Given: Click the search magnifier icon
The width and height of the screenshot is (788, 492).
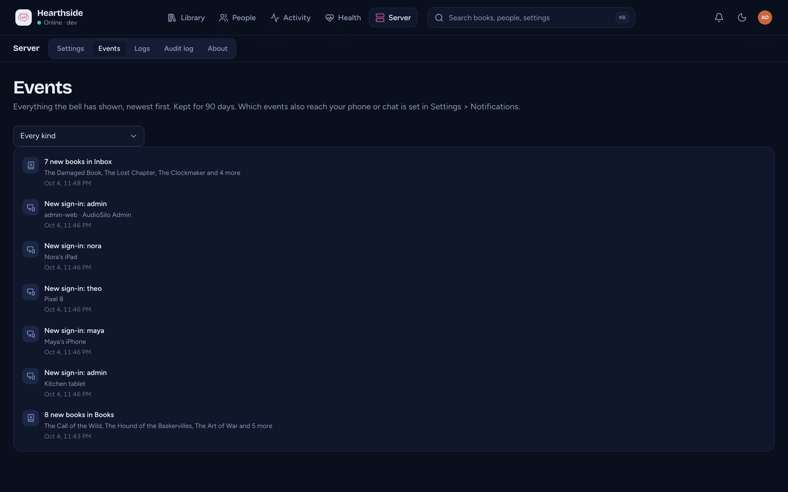Looking at the screenshot, I should click(439, 18).
